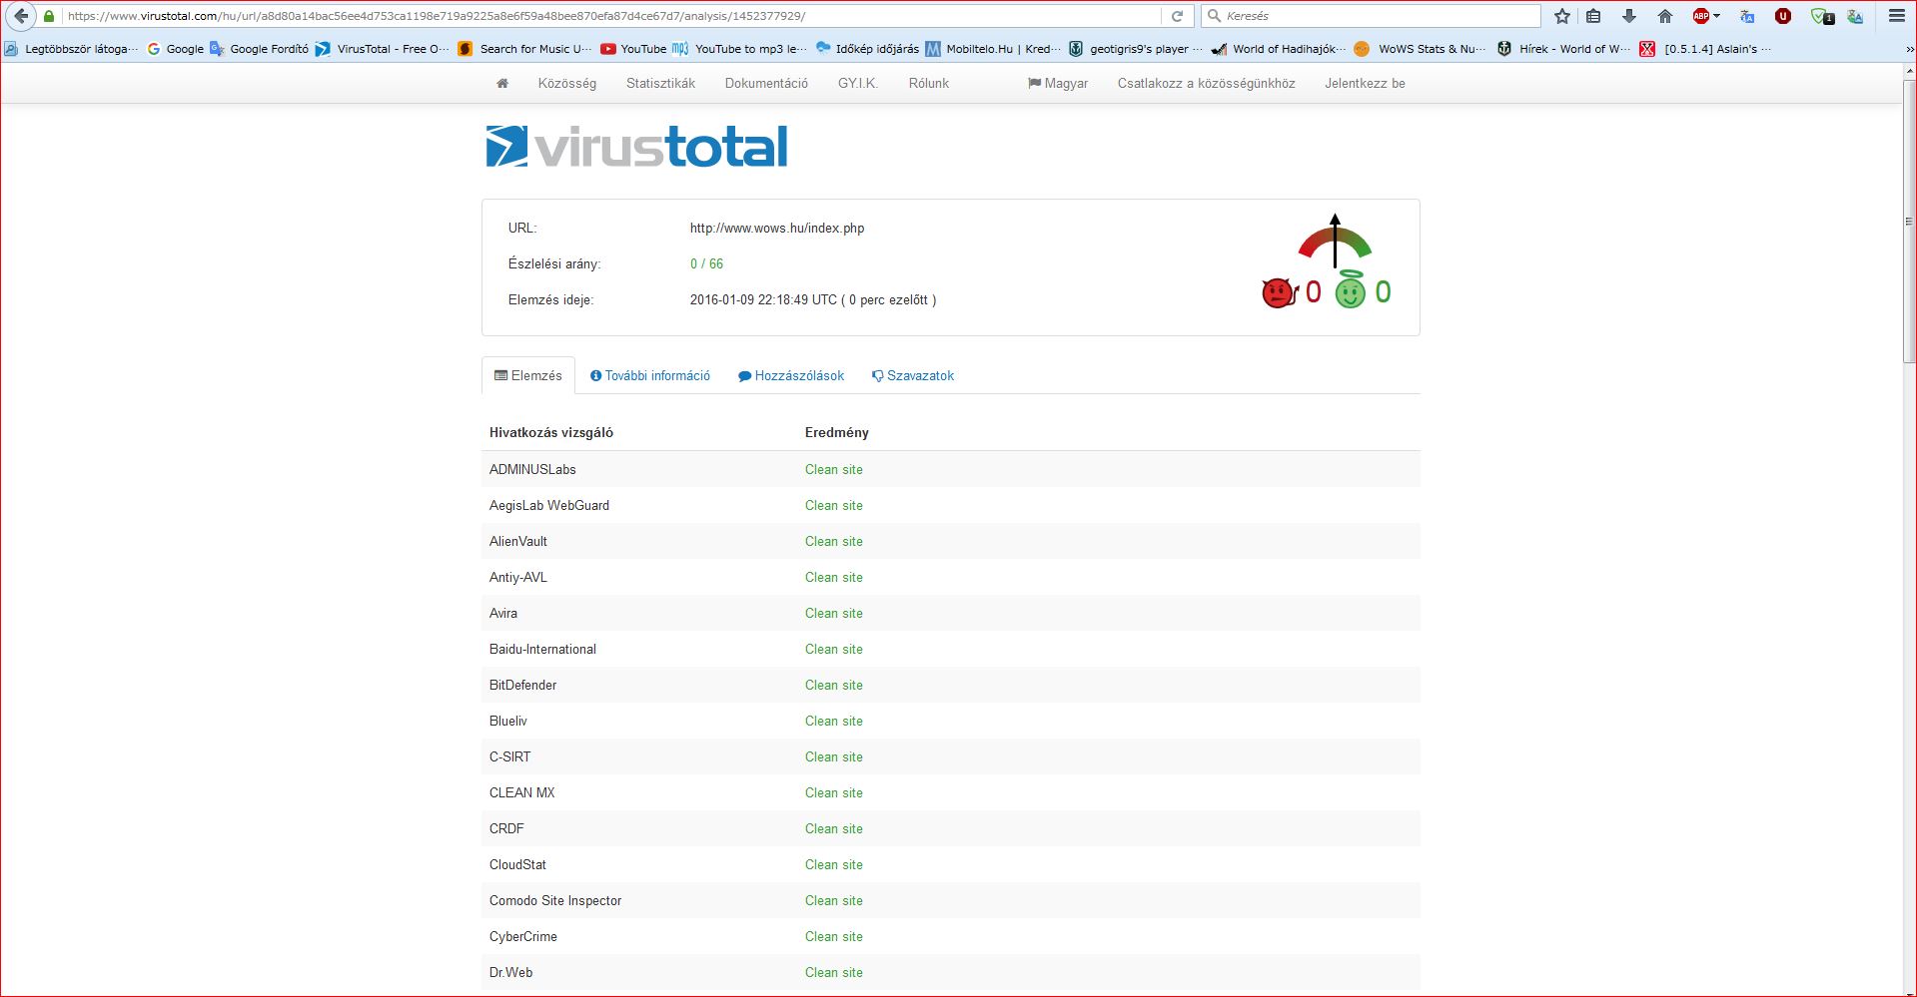Open Közösség menu item

tap(567, 84)
